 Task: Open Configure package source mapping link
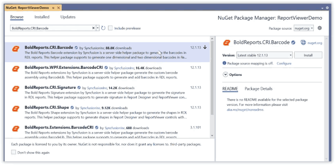pos(284,63)
